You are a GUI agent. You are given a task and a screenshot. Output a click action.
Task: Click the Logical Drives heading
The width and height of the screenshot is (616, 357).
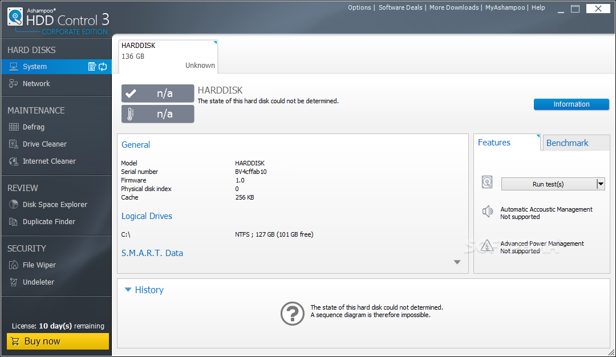pos(147,216)
